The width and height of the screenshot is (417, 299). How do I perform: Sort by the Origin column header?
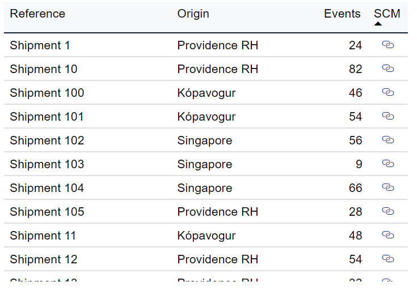193,14
